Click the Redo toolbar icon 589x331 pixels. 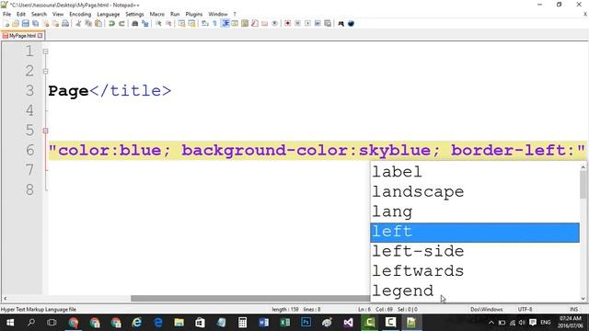coord(121,24)
